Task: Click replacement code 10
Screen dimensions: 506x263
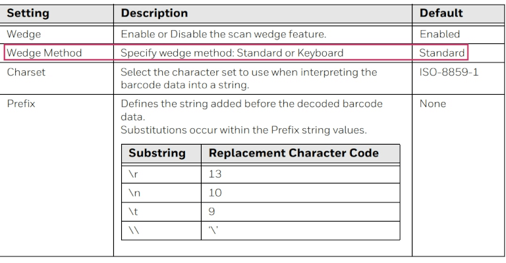Action: [215, 193]
